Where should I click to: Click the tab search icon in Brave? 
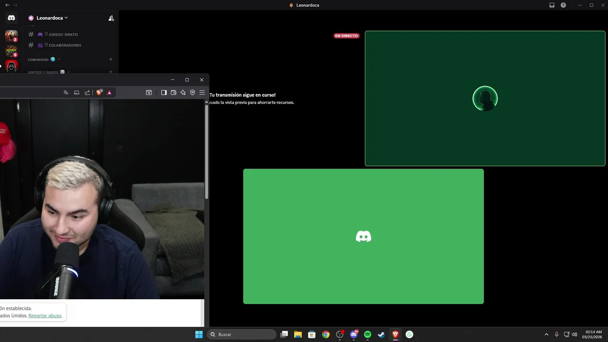pyautogui.click(x=149, y=93)
